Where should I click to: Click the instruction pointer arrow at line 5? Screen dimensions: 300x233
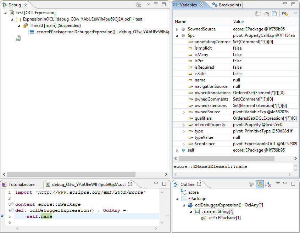point(2,216)
